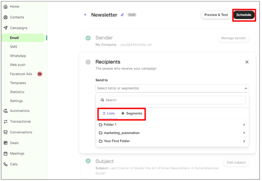Click the Calls sidebar label

point(14,164)
